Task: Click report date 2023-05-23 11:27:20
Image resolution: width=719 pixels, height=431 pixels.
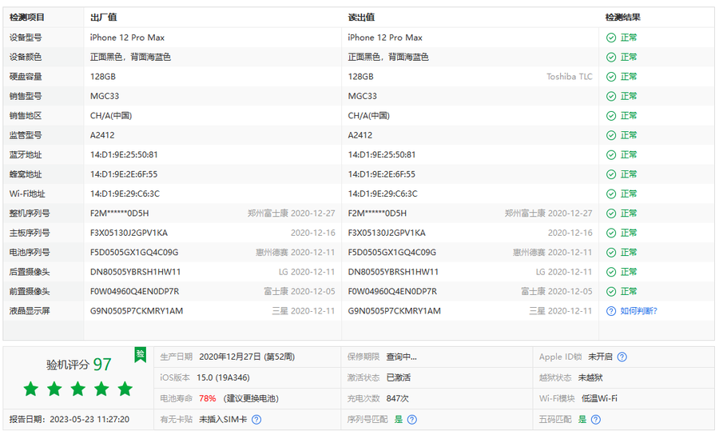Action: [89, 420]
